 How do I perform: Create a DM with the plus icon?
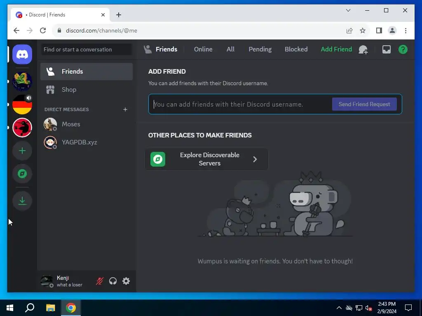(125, 109)
